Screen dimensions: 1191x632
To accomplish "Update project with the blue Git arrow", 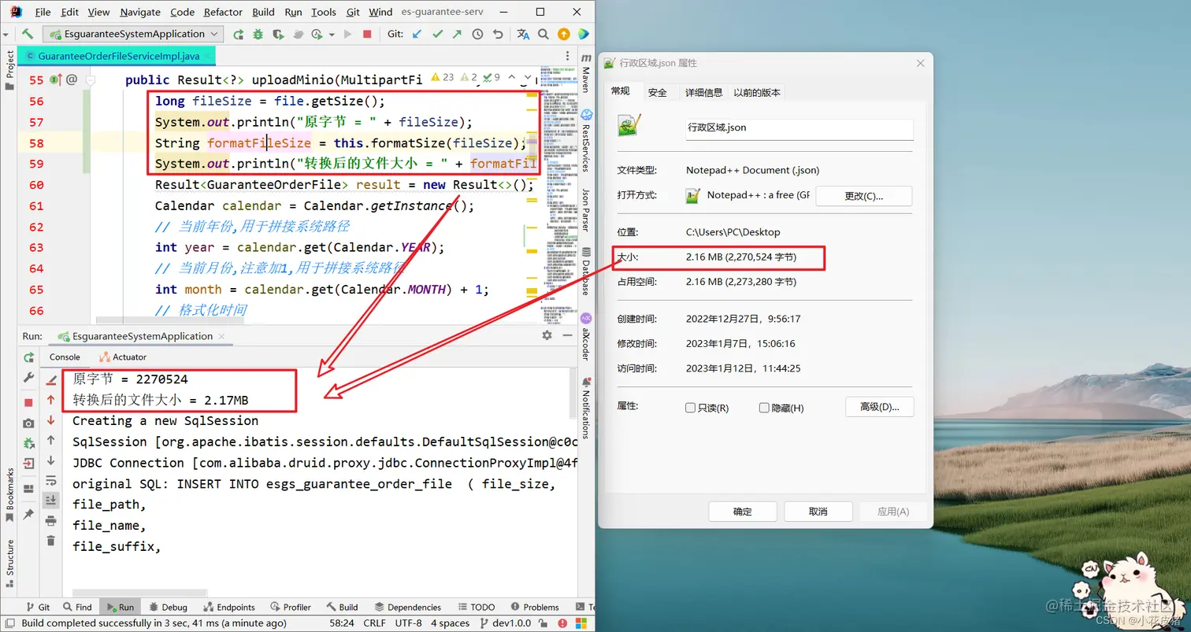I will click(417, 34).
